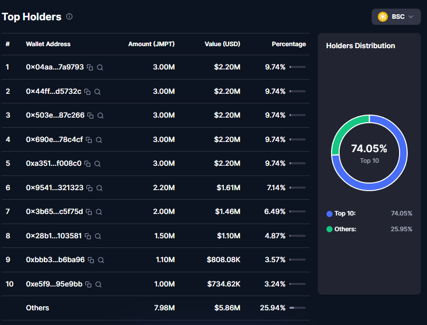Search wallet 0x44ff...d5732c in explorer
This screenshot has width=427, height=325.
tap(97, 92)
